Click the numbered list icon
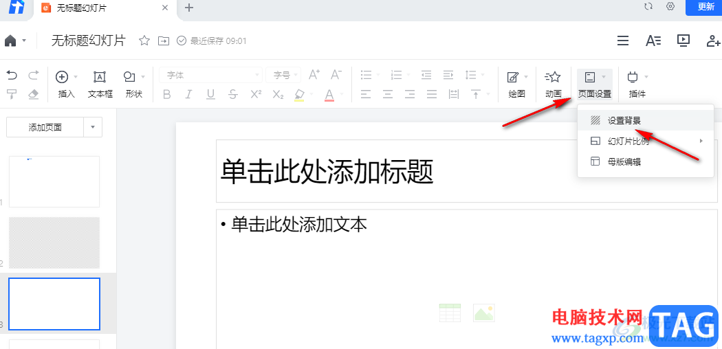Image resolution: width=722 pixels, height=349 pixels. 397,74
